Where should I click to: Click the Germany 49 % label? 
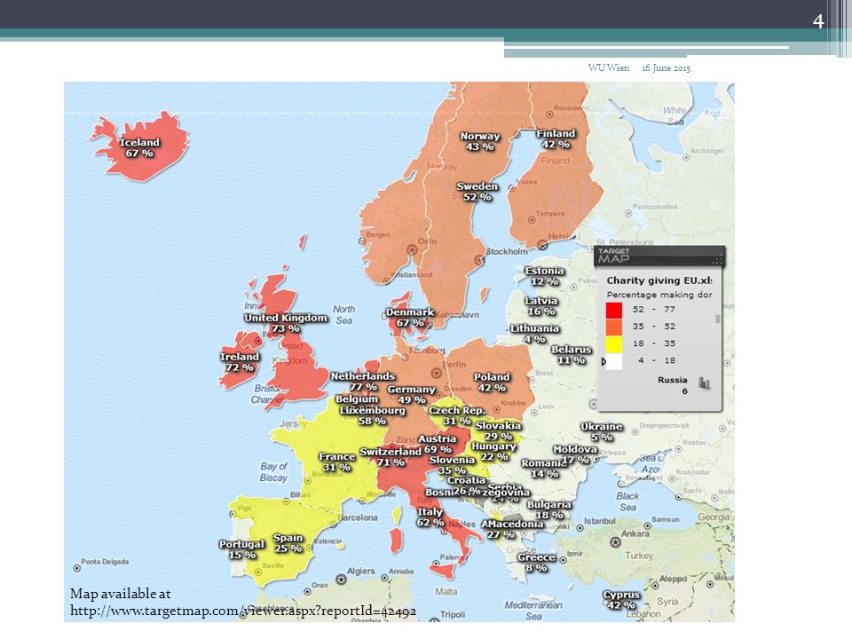point(411,394)
